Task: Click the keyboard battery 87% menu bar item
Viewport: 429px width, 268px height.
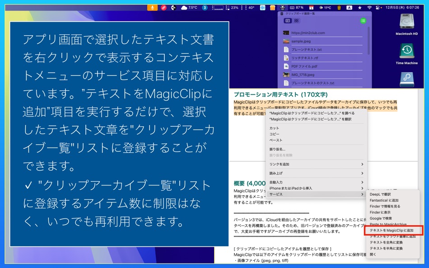Action: [x=297, y=8]
